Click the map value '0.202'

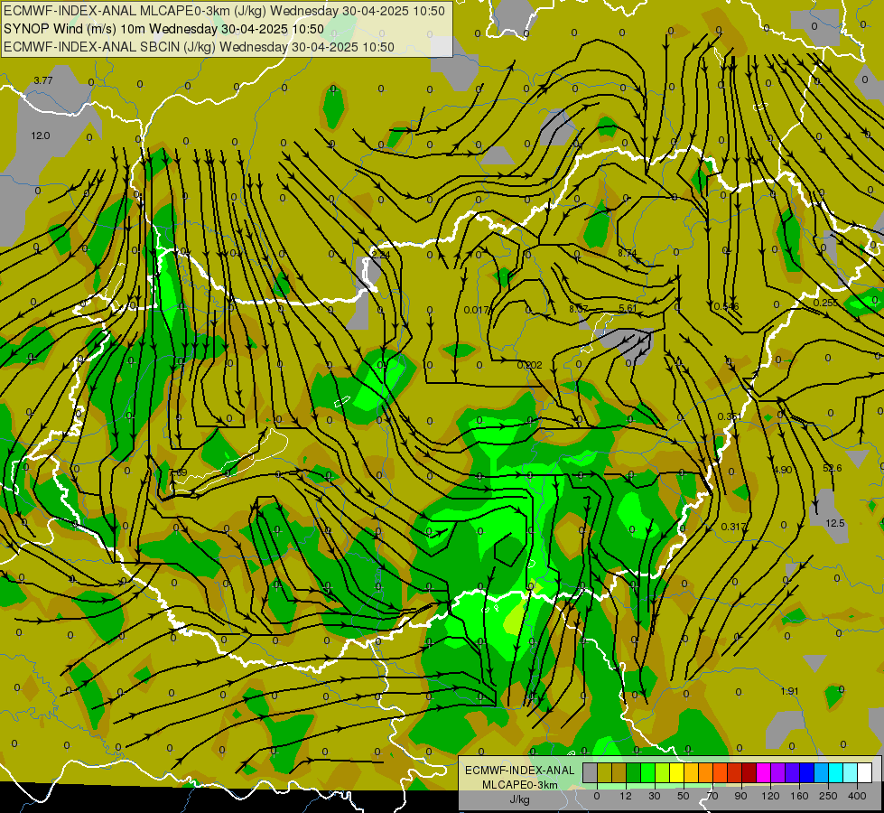529,365
